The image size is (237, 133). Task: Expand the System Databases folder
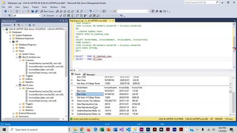click(x=10, y=35)
